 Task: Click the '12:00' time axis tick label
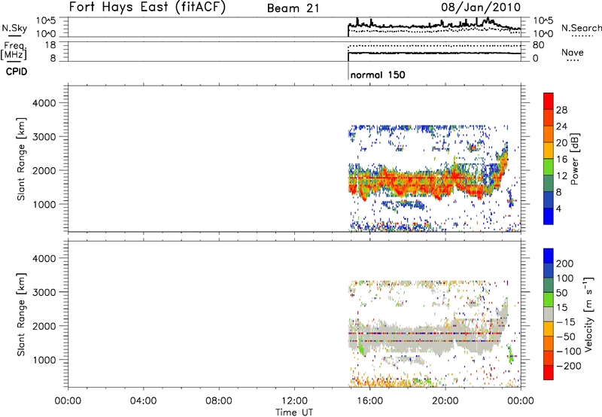pos(293,401)
